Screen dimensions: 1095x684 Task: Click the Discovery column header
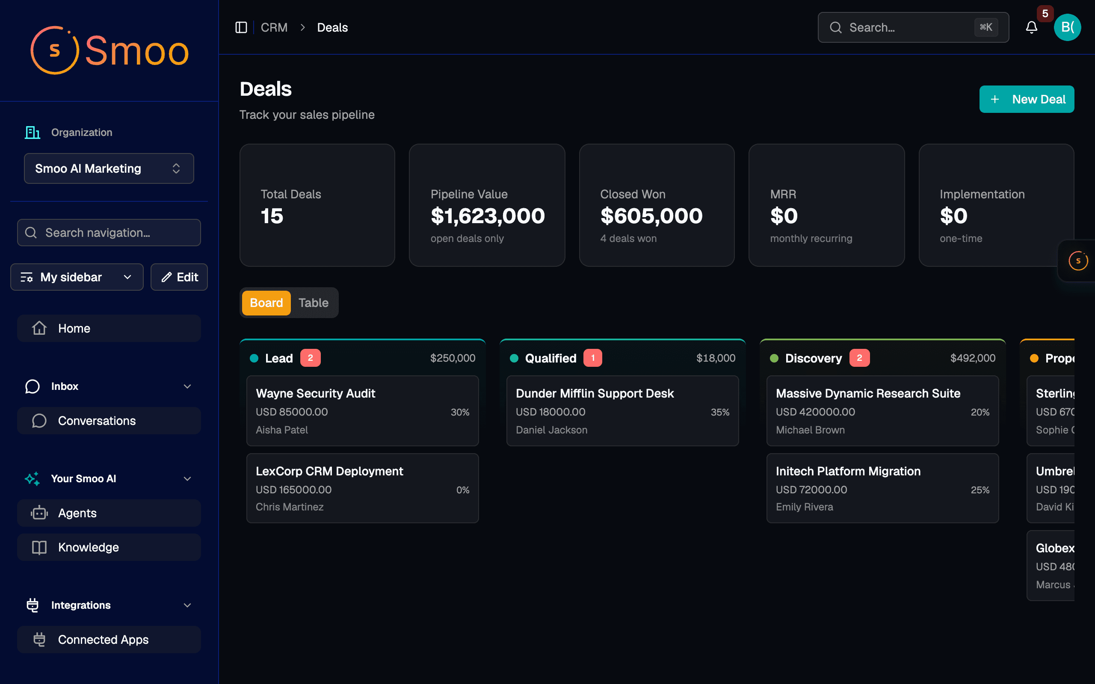point(882,358)
